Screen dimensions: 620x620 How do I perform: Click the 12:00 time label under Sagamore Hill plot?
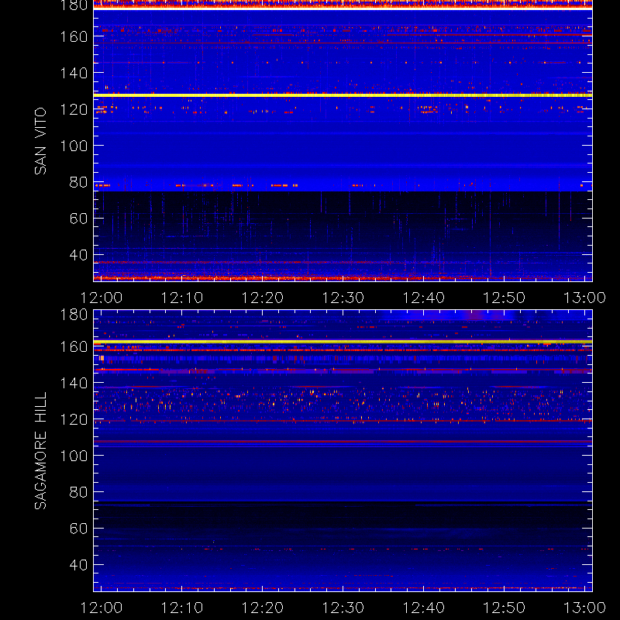pyautogui.click(x=102, y=608)
